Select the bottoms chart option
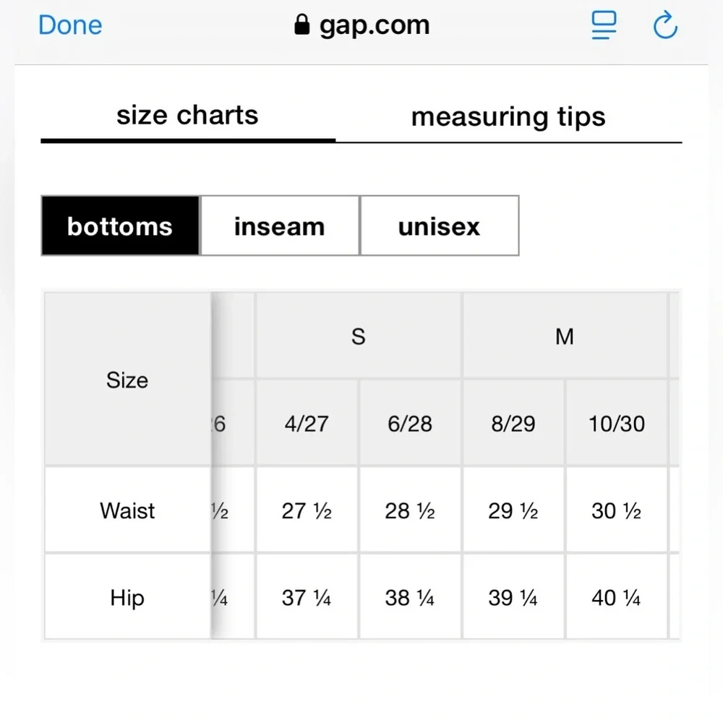Screen dimensions: 723x723 (120, 226)
